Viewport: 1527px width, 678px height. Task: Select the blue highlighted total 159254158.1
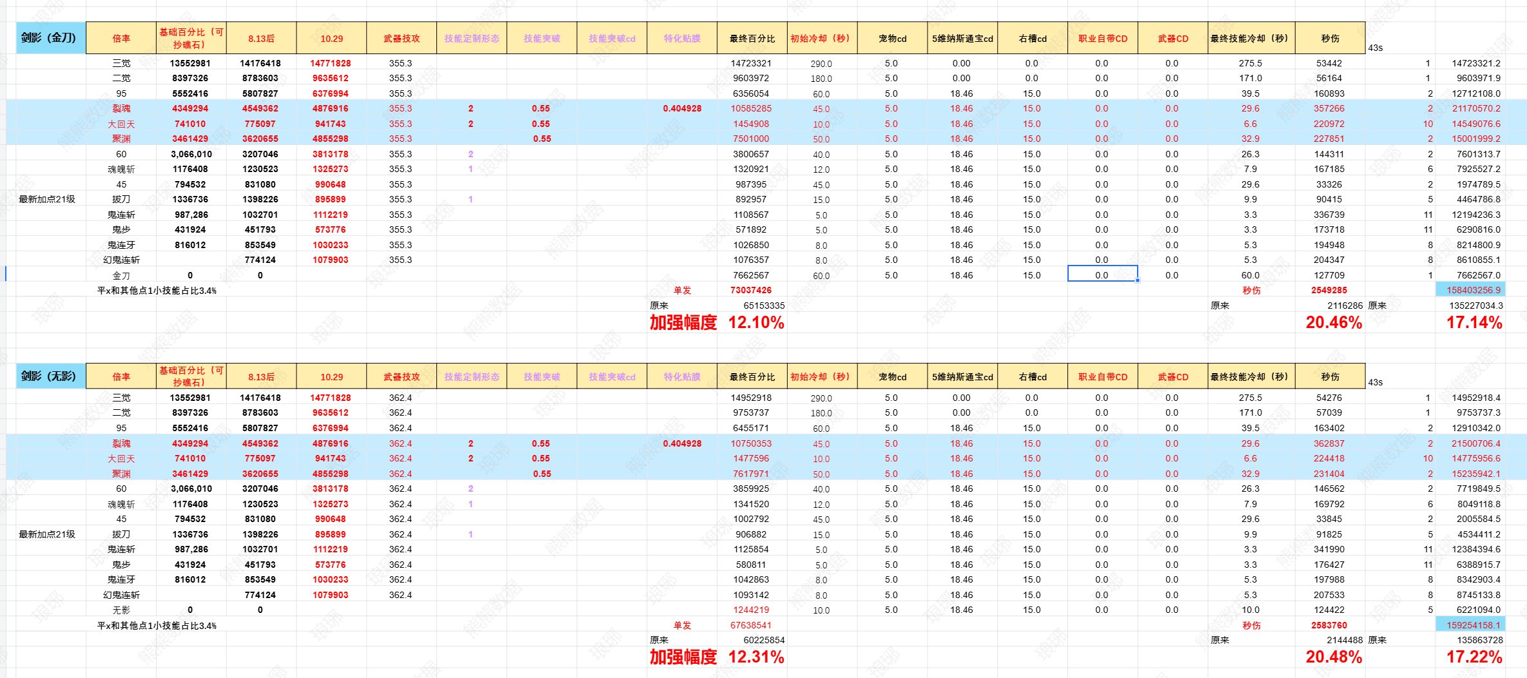[1473, 625]
